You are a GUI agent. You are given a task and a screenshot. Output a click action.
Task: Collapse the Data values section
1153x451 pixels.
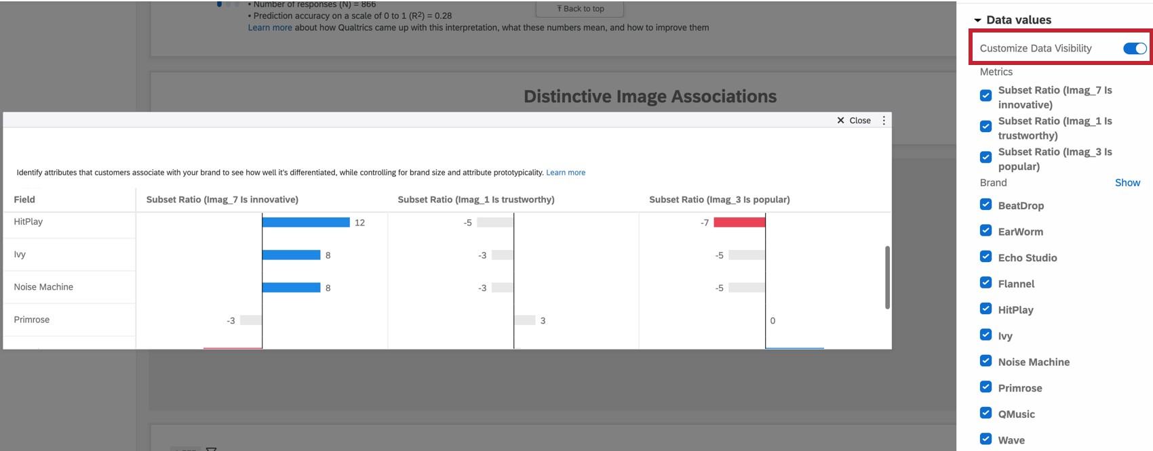pyautogui.click(x=977, y=20)
